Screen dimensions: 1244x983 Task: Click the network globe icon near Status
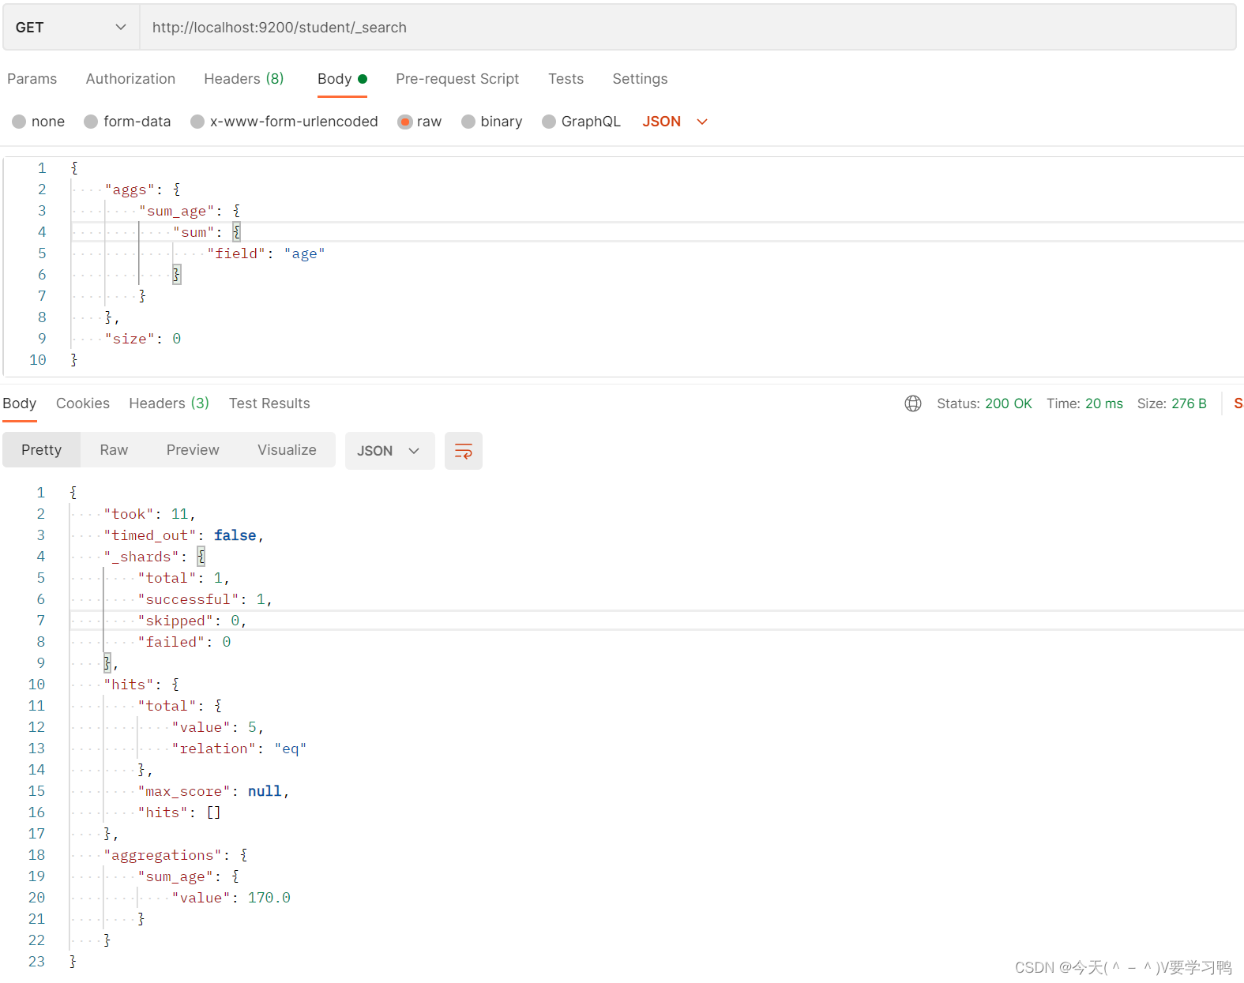point(913,403)
